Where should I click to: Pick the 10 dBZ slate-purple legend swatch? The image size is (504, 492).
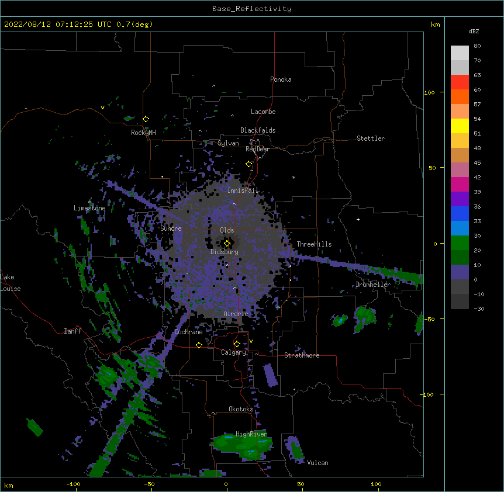(460, 272)
